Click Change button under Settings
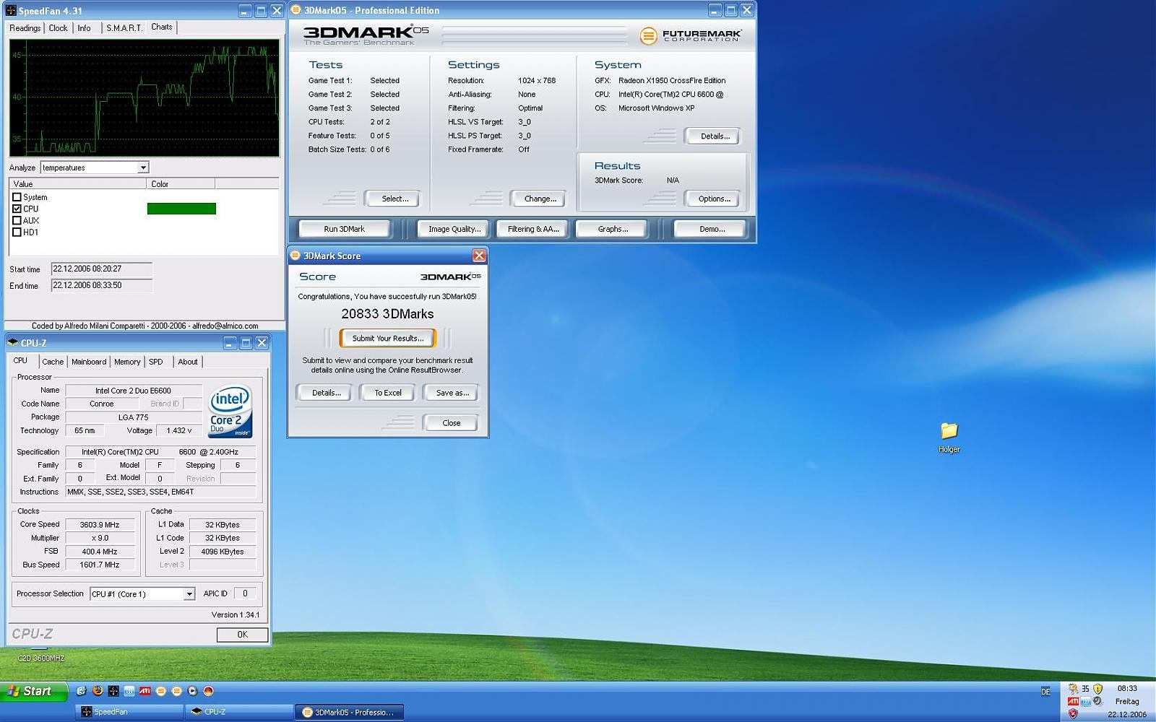1156x722 pixels. tap(540, 199)
